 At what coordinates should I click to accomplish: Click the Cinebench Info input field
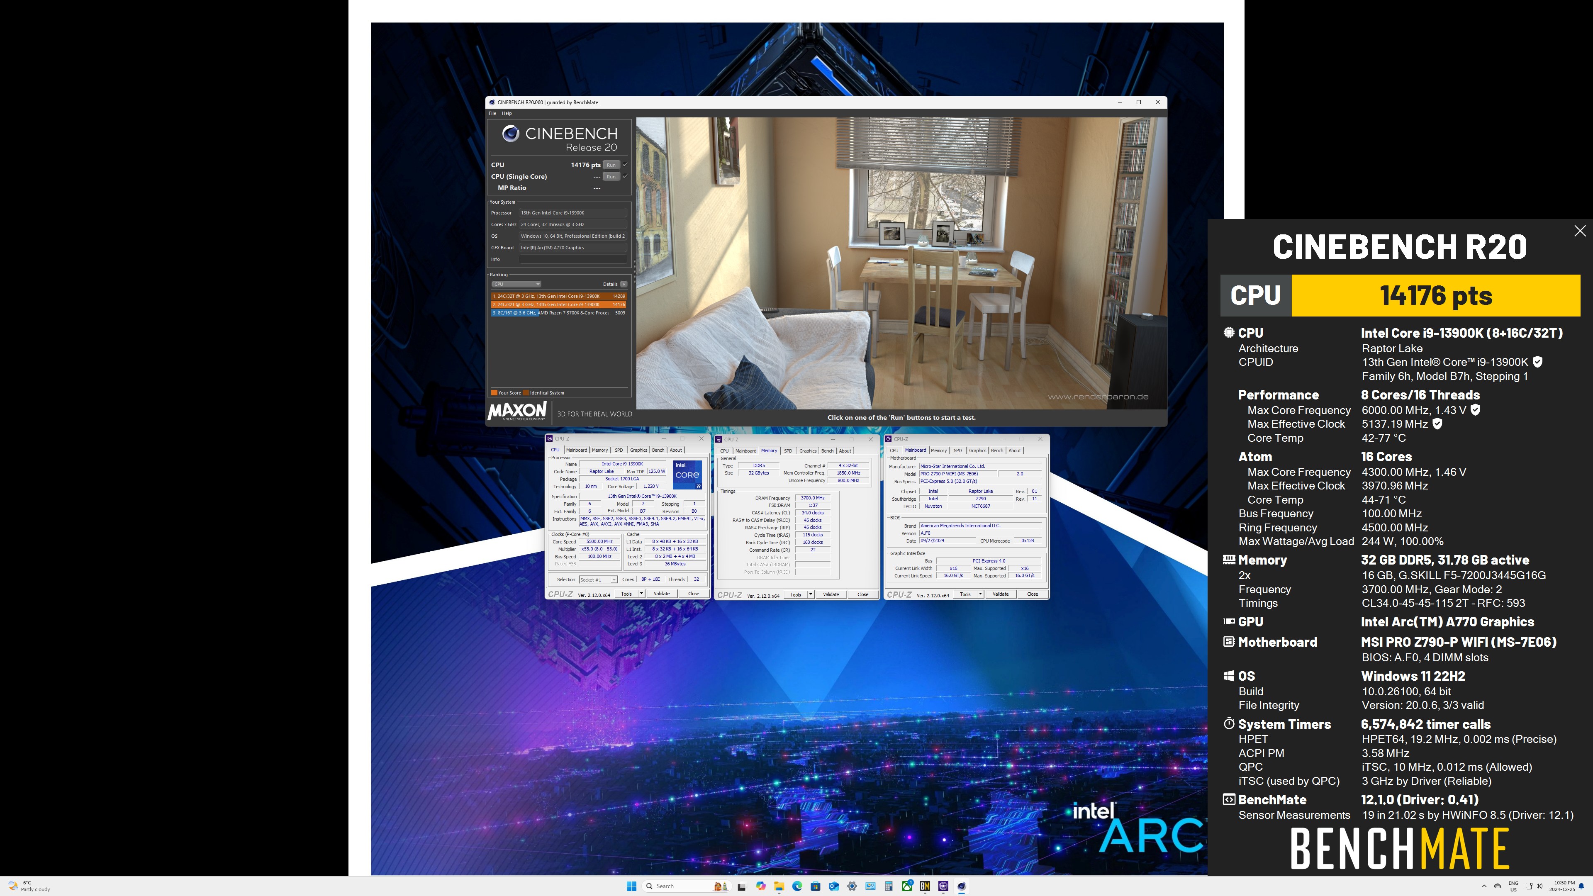coord(572,259)
